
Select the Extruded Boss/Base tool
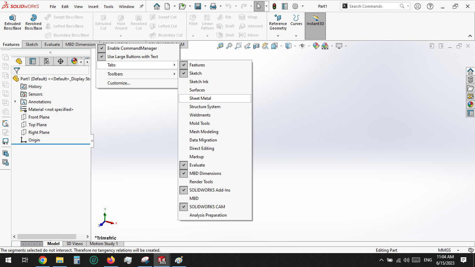(x=12, y=22)
